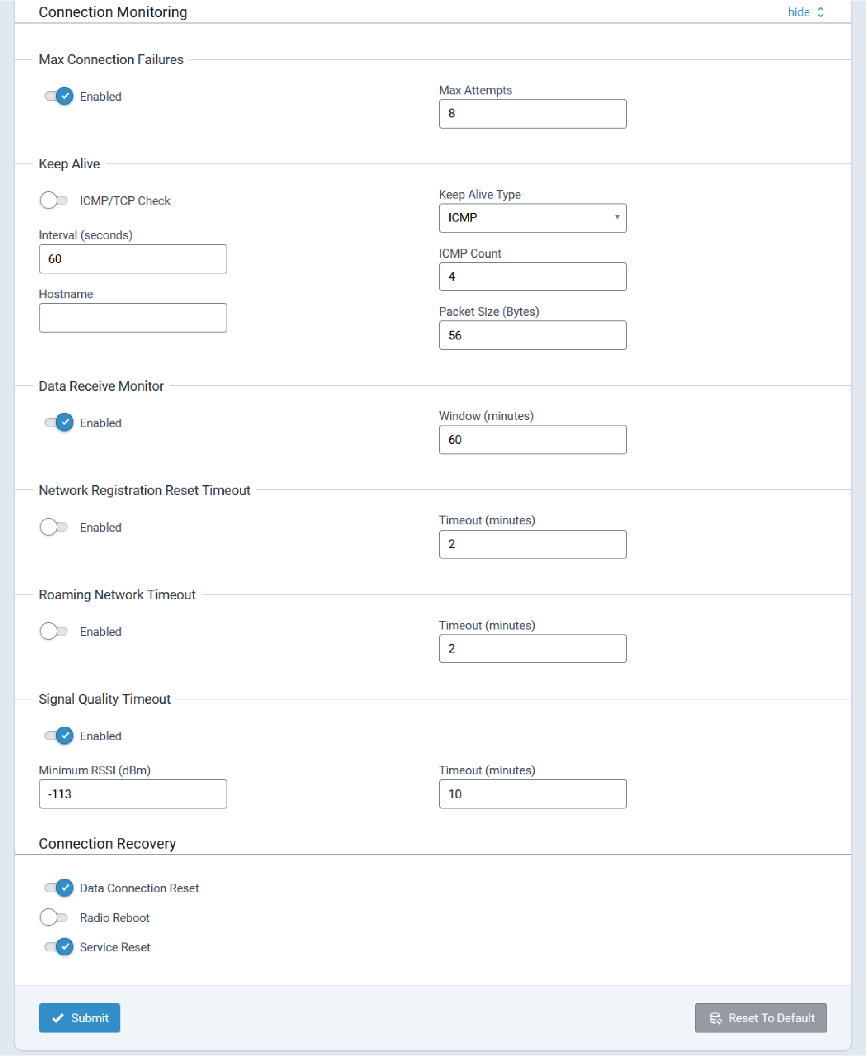
Task: Click the Max Attempts input field
Action: 532,114
